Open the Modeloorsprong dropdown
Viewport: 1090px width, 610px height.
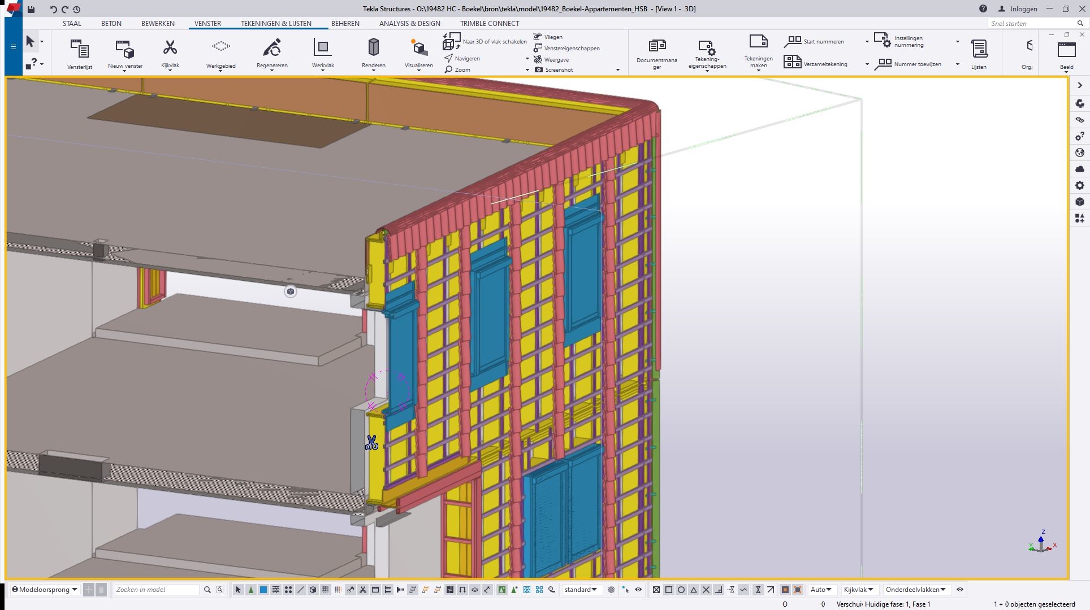45,590
